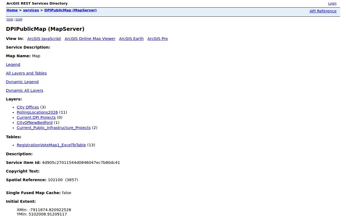Open in ArcGIS Pro
346x216 pixels.
click(158, 39)
